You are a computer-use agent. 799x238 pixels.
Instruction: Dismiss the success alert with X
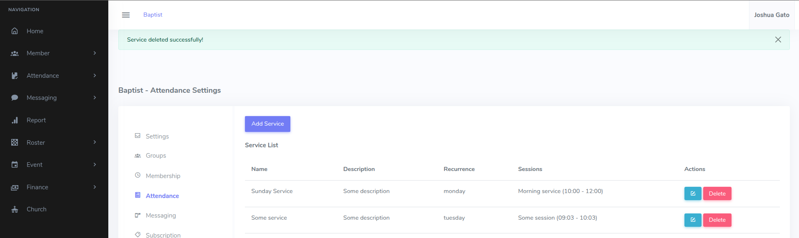(778, 40)
